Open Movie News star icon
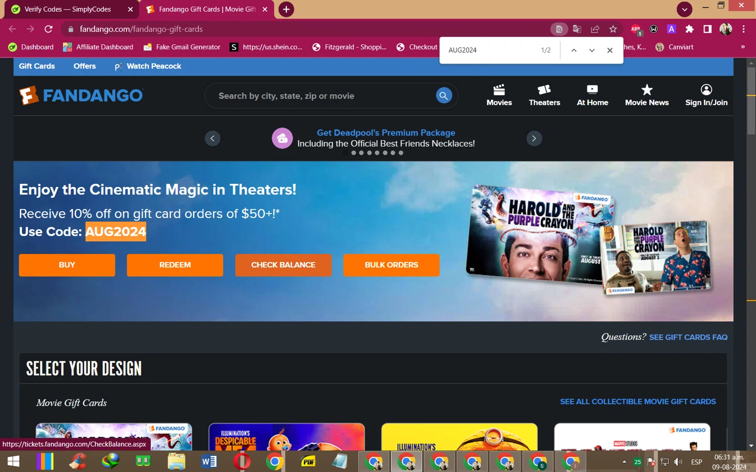Screen dimensions: 756x472 (x=647, y=95)
